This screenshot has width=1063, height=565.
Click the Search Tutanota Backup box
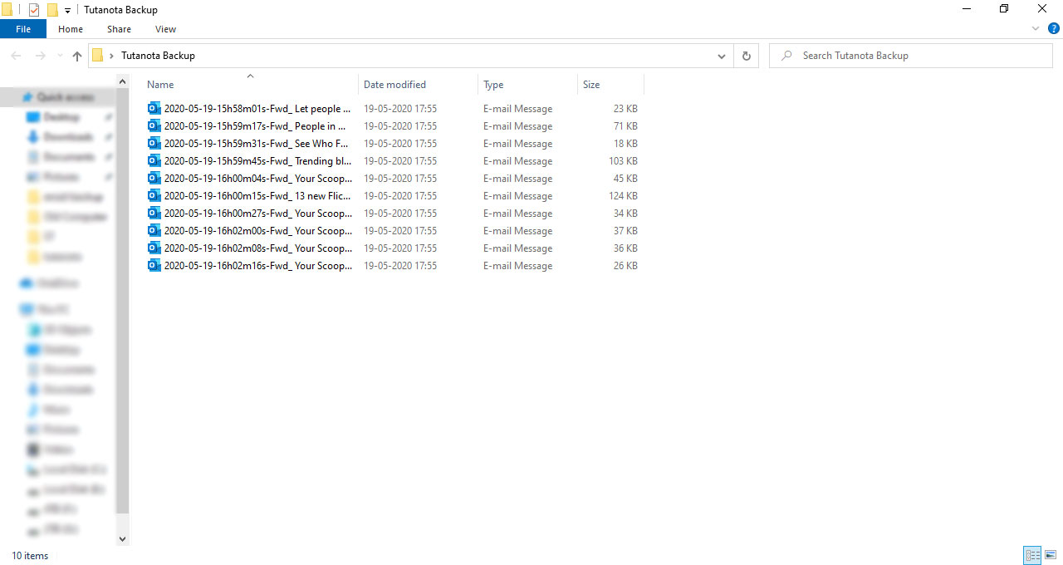click(911, 56)
